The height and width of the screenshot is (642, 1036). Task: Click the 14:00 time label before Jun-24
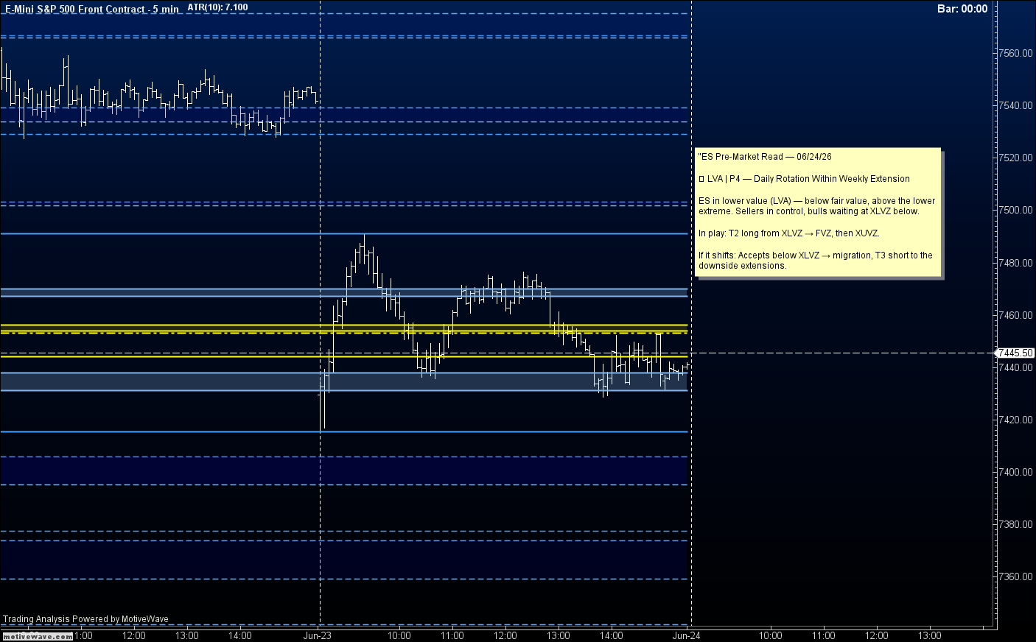[612, 635]
